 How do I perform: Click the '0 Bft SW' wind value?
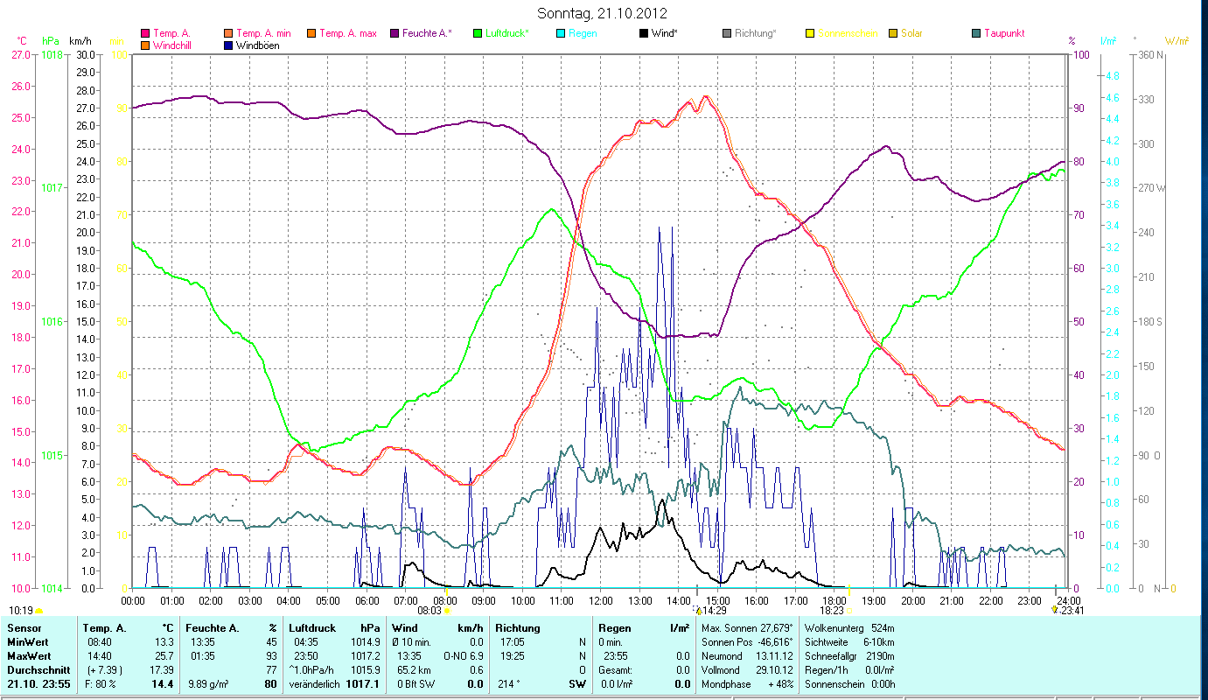tap(417, 683)
